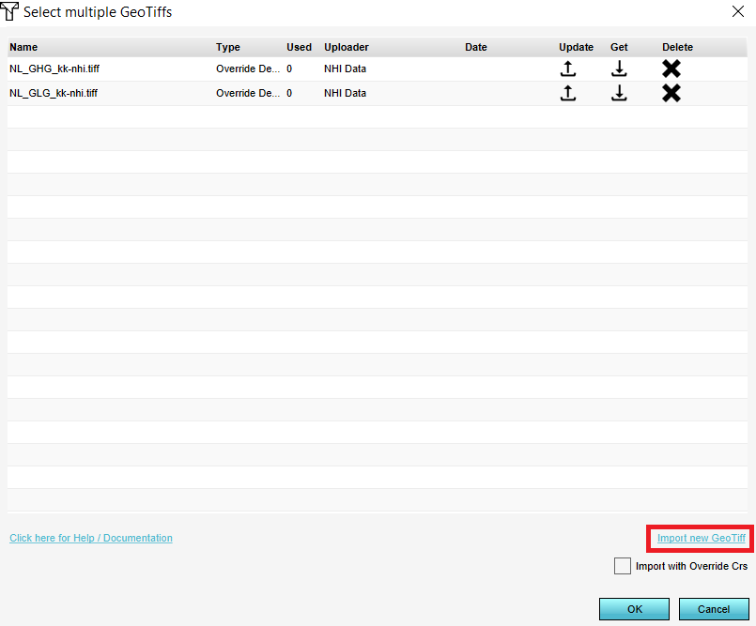The height and width of the screenshot is (626, 756).
Task: Sort list by Name column header
Action: click(x=23, y=47)
